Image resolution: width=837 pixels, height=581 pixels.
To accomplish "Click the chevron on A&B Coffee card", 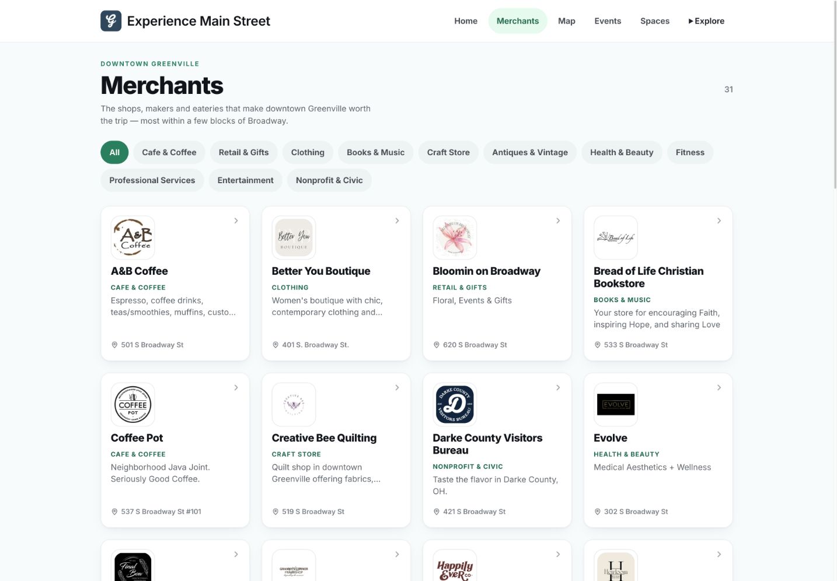I will point(236,220).
